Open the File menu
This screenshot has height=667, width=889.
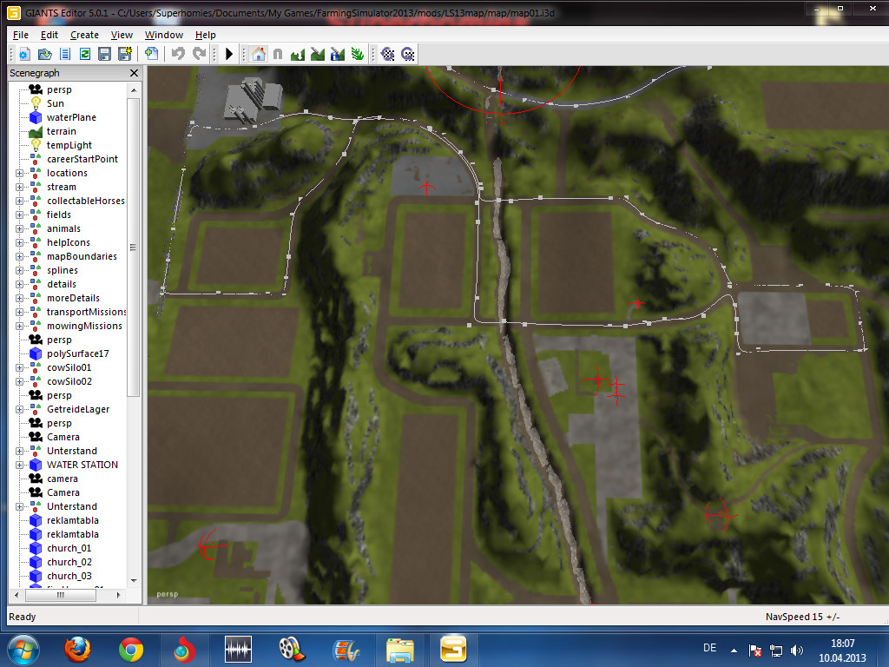pos(21,35)
